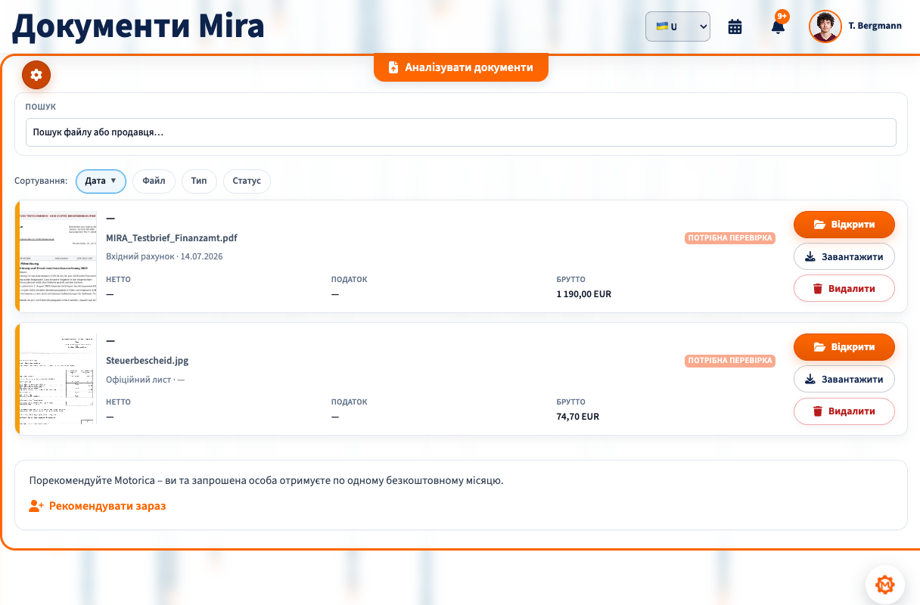Click Видалити for MIRA_Testbrief_Finanzamt.pdf
The width and height of the screenshot is (920, 605).
point(844,288)
